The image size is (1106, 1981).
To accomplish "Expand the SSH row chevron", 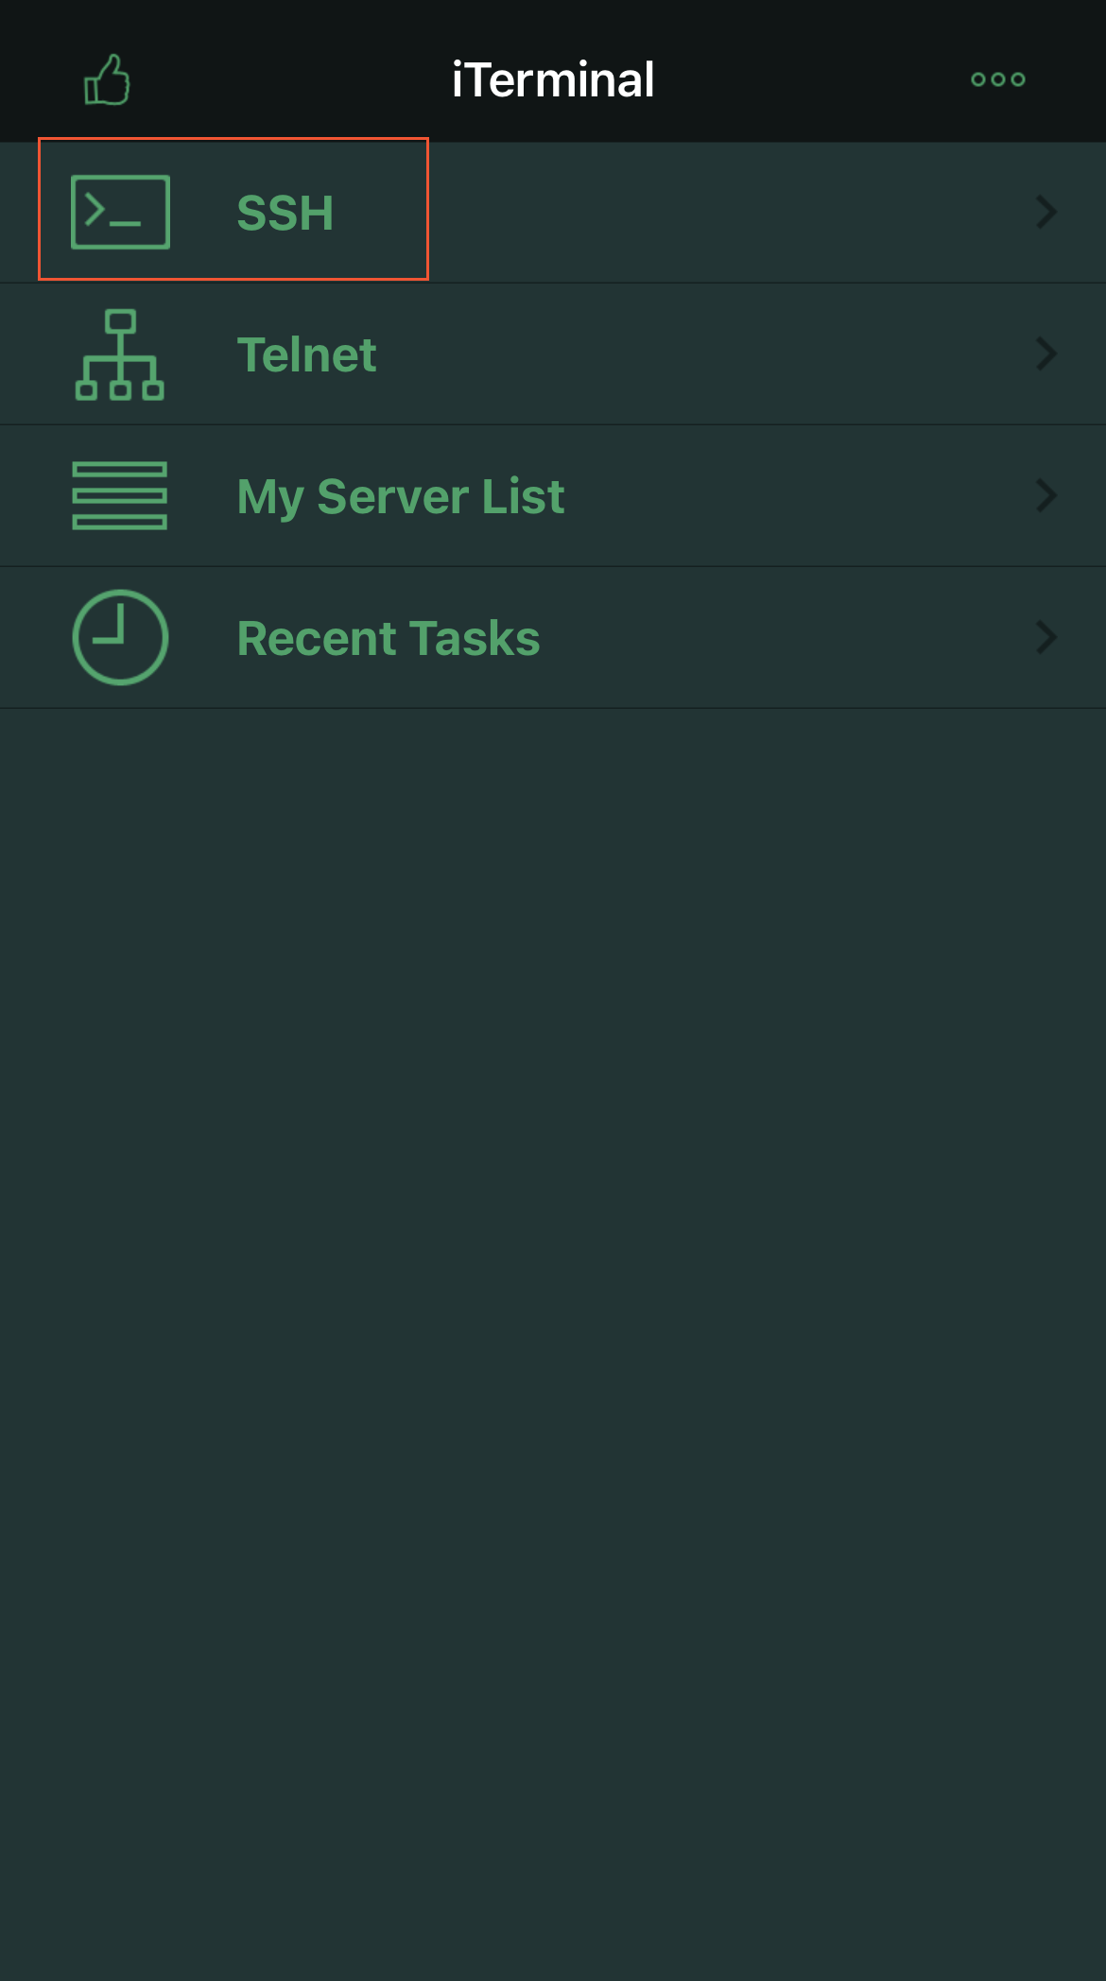I will point(1046,212).
